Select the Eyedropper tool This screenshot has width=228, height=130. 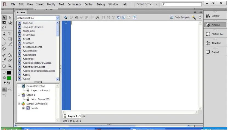click(4, 60)
